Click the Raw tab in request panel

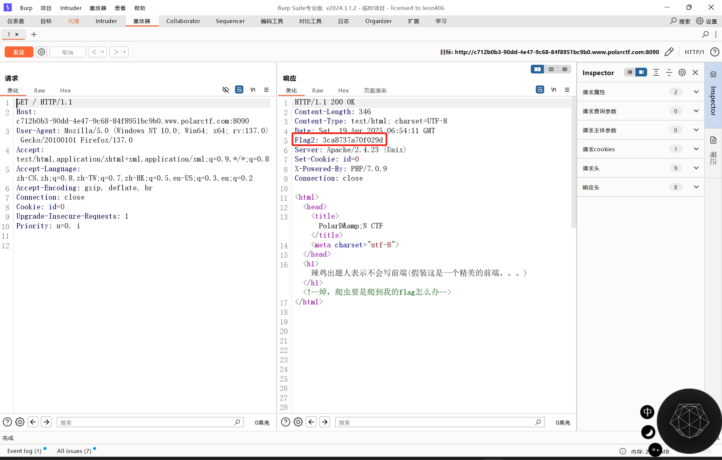click(x=39, y=90)
